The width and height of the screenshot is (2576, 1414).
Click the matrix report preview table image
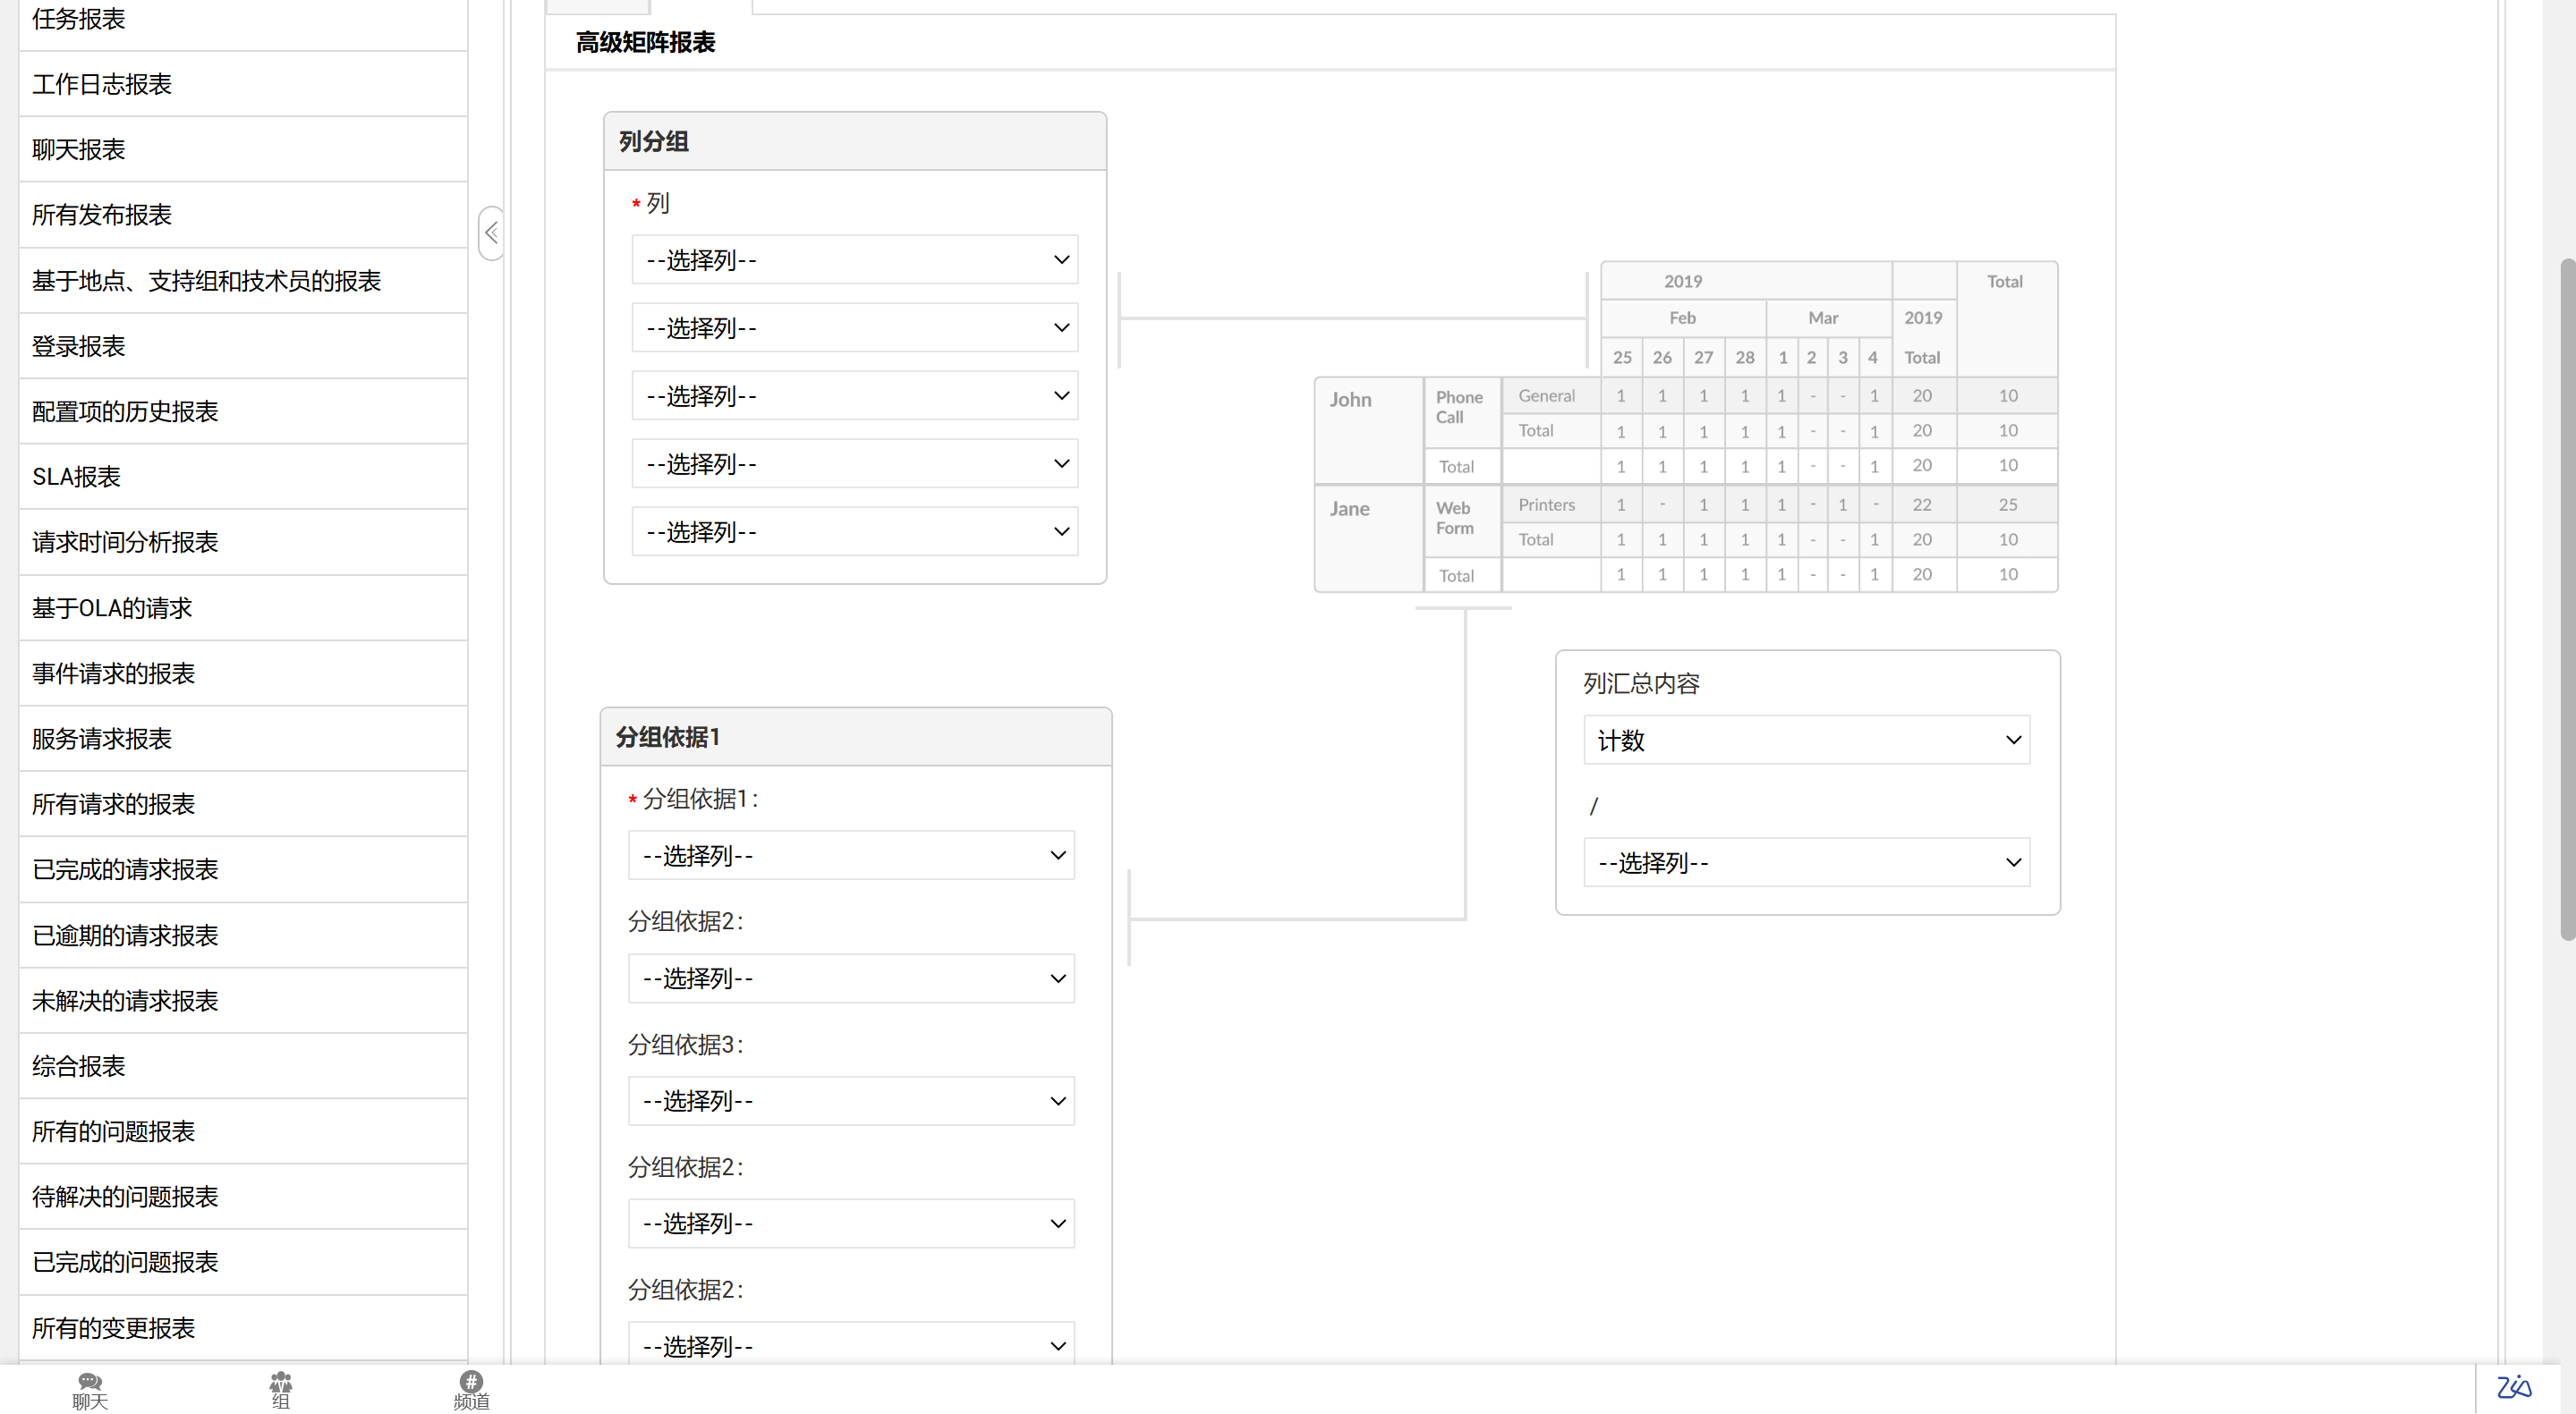click(1686, 428)
